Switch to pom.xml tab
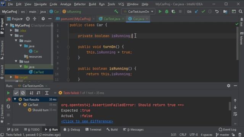 coord(75,19)
